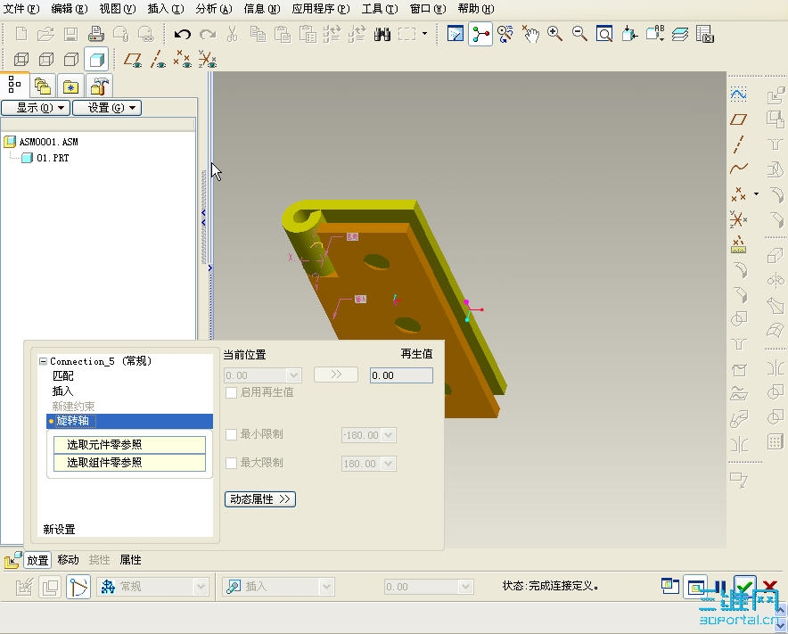Viewport: 788px width, 634px height.
Task: Accept with the green checkmark
Action: [745, 586]
